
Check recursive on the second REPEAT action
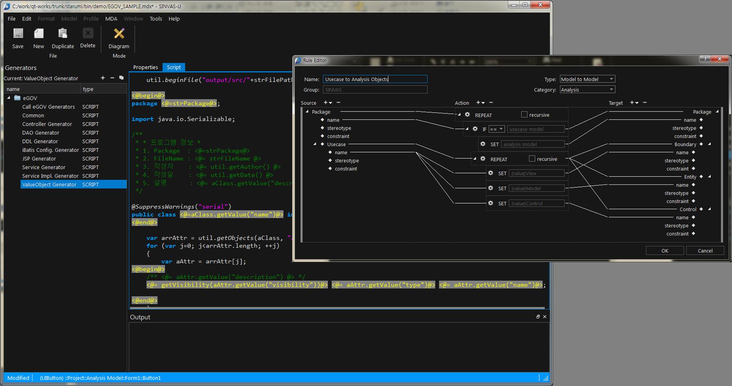click(532, 159)
